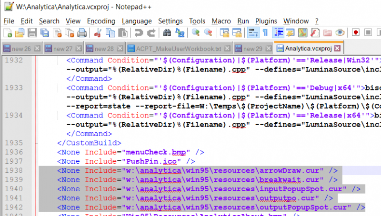This screenshot has height=216, width=381.
Task: Toggle indent guide display
Action: (x=278, y=33)
